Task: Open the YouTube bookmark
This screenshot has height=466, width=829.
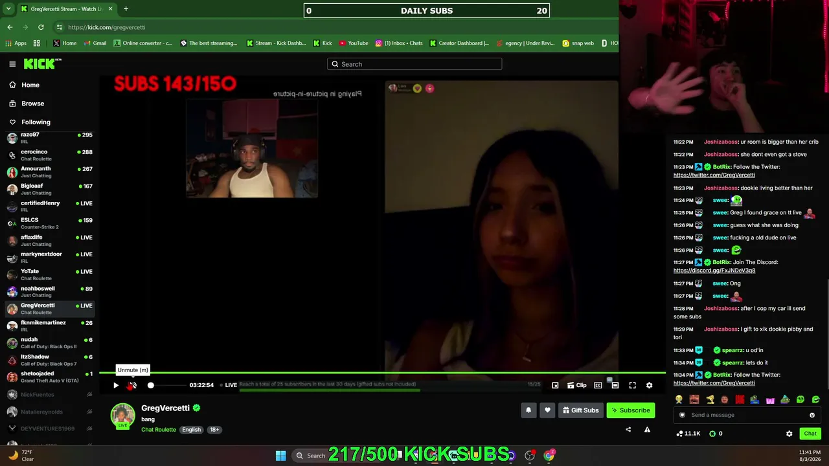Action: coord(354,43)
